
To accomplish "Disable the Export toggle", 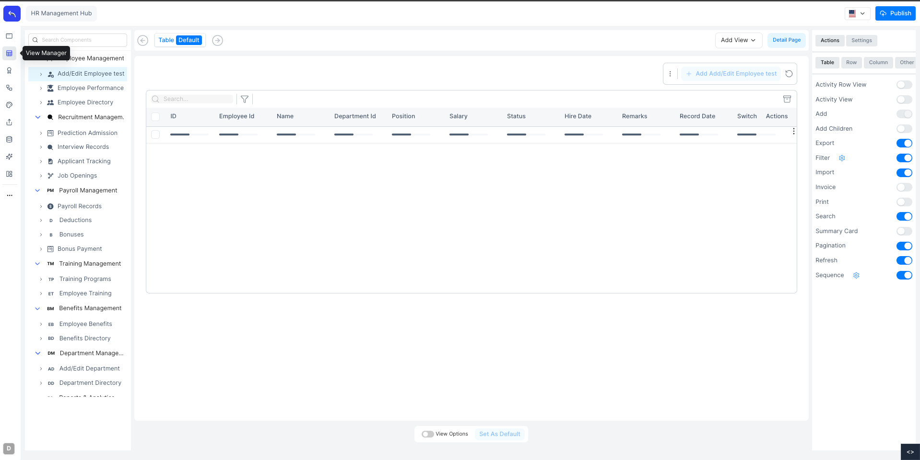I will (x=904, y=143).
